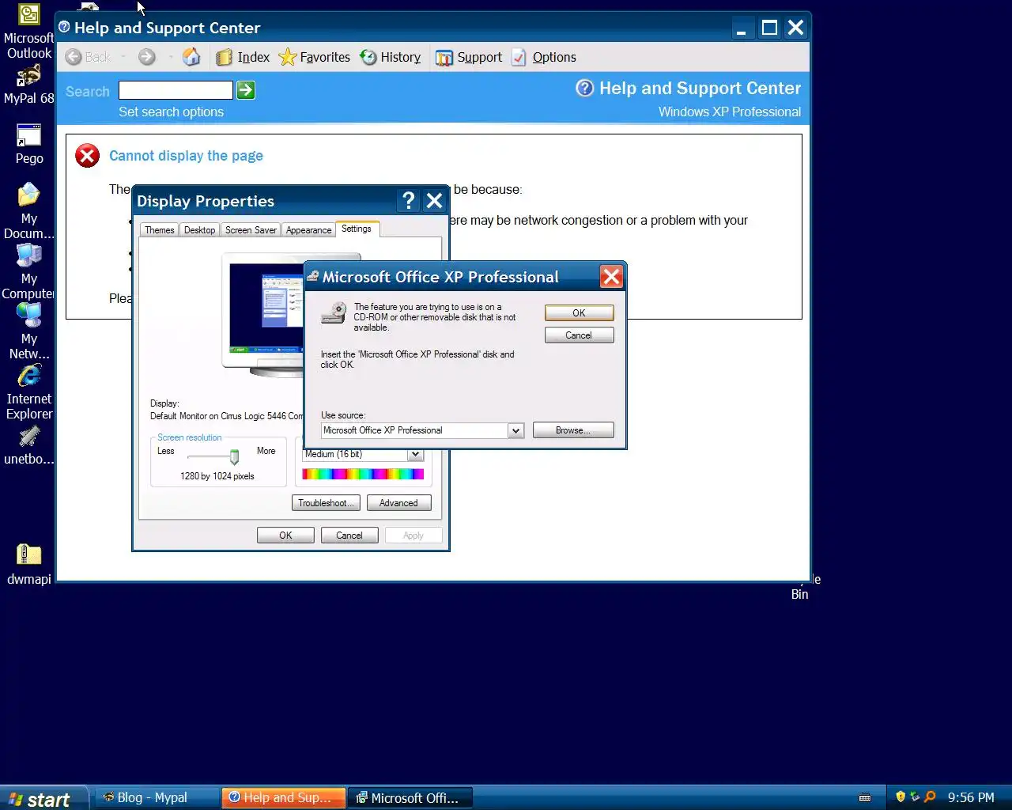This screenshot has height=810, width=1012.
Task: Click the Troubleshoot button
Action: [326, 503]
